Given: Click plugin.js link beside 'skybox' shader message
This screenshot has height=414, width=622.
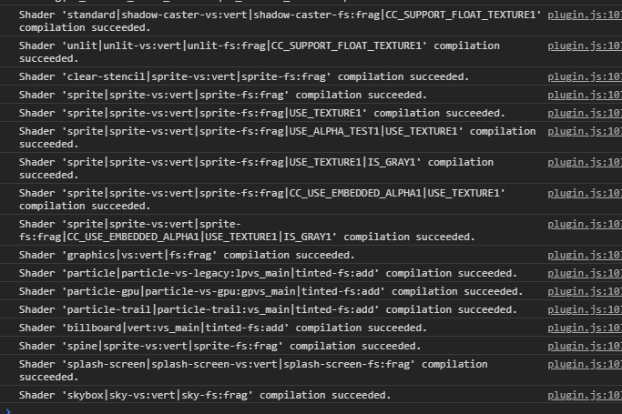Looking at the screenshot, I should click(584, 395).
